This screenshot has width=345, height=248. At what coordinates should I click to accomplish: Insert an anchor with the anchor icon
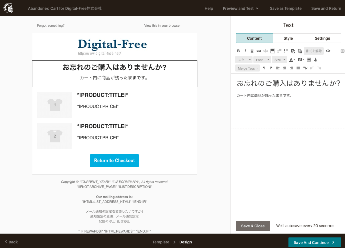pos(316,60)
